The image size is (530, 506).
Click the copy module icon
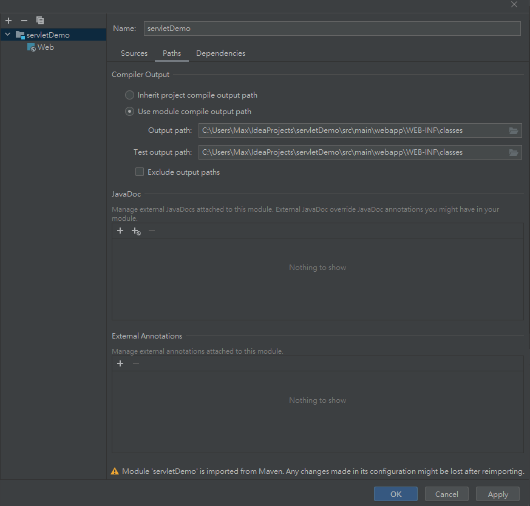tap(40, 21)
